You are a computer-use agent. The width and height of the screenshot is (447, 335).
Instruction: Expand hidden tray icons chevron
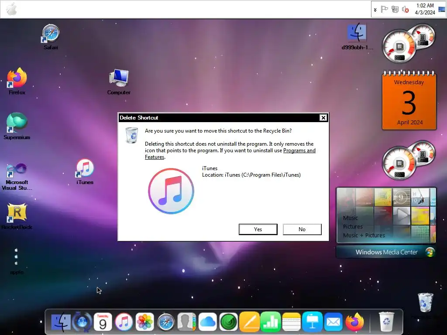pyautogui.click(x=375, y=10)
